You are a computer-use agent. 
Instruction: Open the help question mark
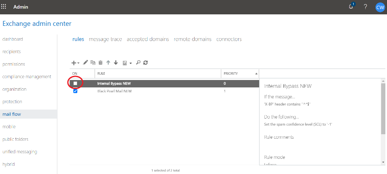366,7
